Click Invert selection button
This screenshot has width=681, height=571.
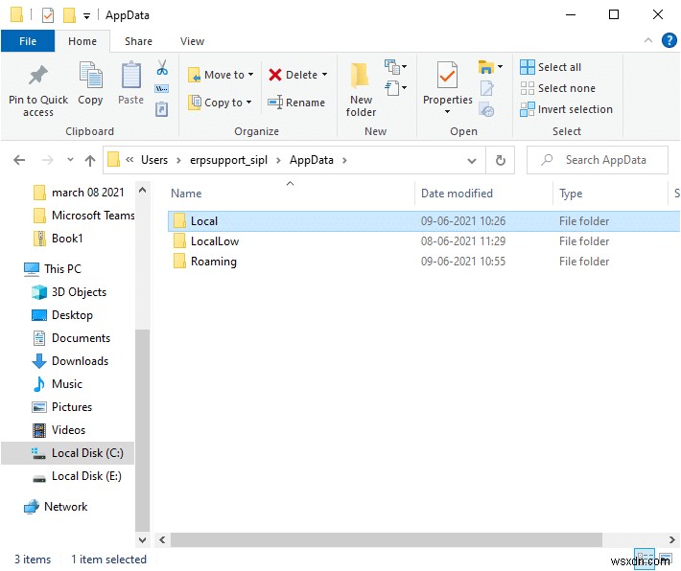tap(566, 109)
